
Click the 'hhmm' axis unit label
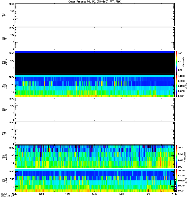pos(4,194)
